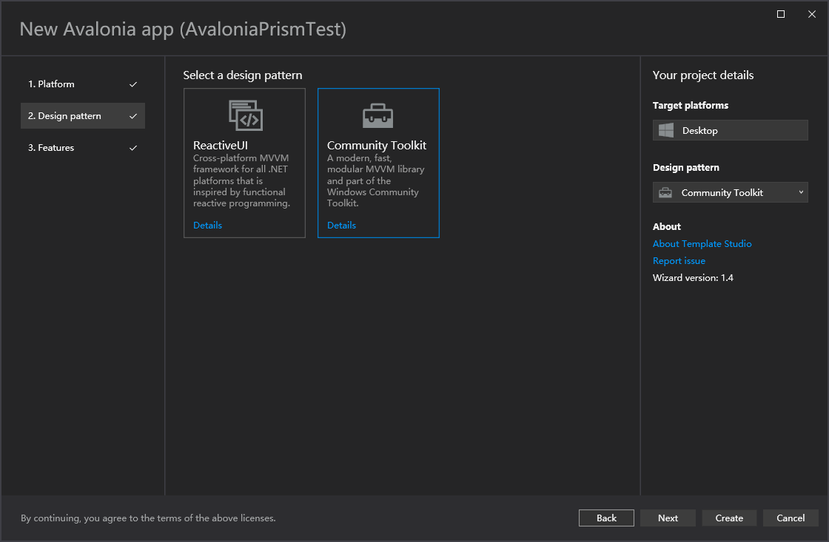Cancel the new app wizard
Screen dimensions: 829x542
(x=791, y=518)
